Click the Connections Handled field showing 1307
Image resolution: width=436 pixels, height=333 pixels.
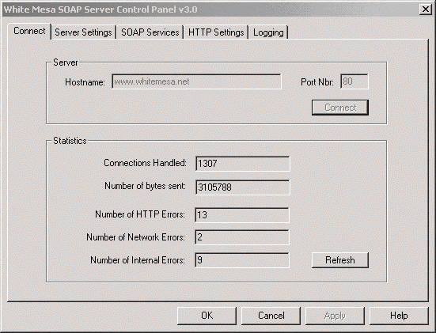click(x=242, y=164)
